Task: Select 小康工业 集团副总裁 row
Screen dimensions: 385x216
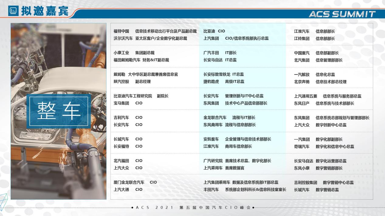Action: tap(134, 53)
